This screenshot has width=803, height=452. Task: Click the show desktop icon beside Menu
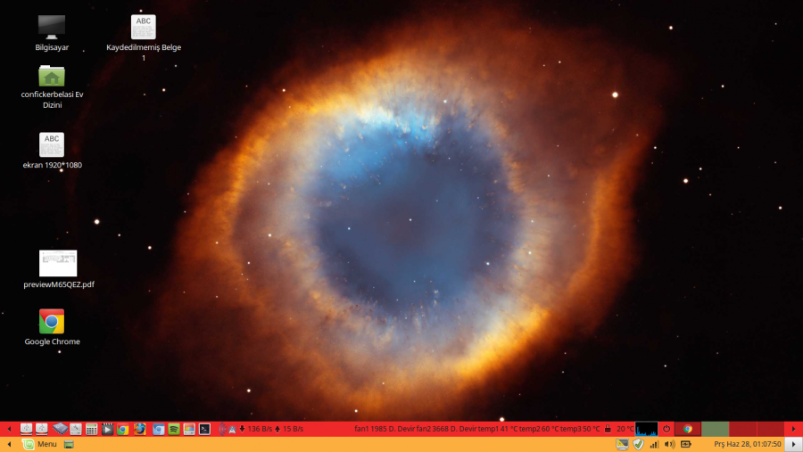pyautogui.click(x=69, y=444)
